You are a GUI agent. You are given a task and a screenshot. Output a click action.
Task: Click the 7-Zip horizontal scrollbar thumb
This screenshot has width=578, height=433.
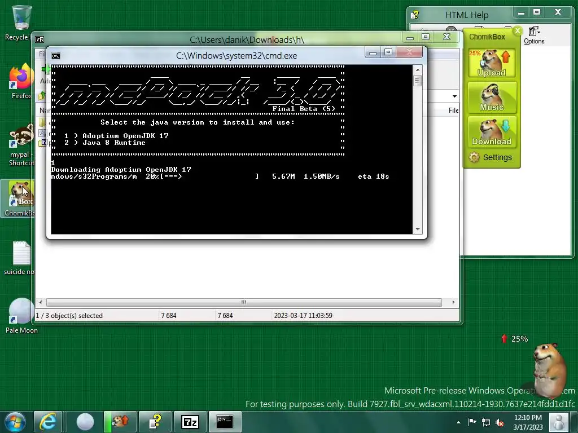coord(244,302)
